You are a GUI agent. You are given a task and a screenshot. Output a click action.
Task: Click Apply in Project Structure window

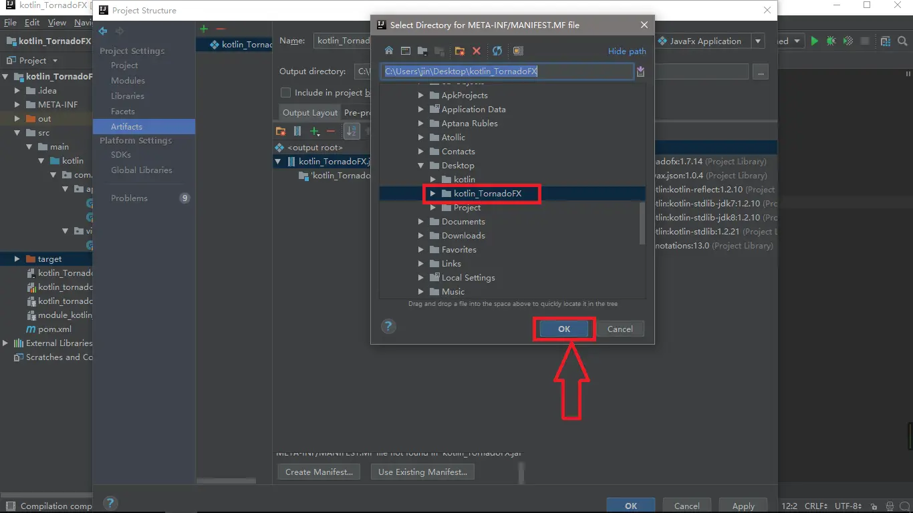[743, 506]
